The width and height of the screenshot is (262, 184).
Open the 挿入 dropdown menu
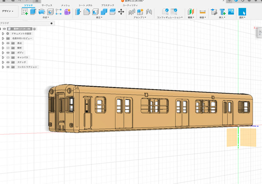pos(222,17)
